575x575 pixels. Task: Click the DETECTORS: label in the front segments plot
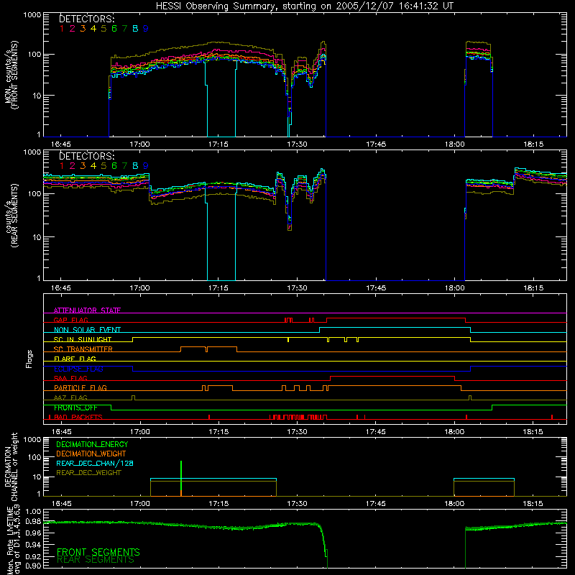click(x=87, y=19)
